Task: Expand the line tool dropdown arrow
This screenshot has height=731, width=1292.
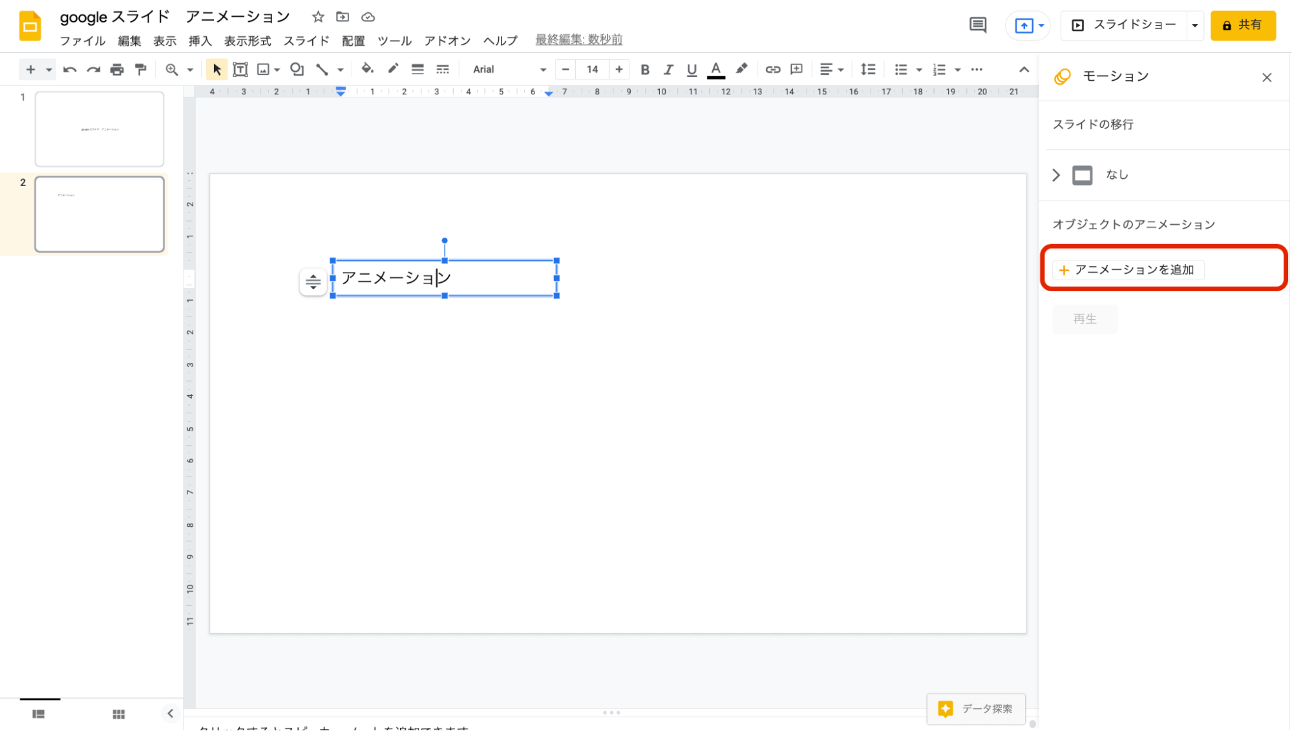Action: 340,70
